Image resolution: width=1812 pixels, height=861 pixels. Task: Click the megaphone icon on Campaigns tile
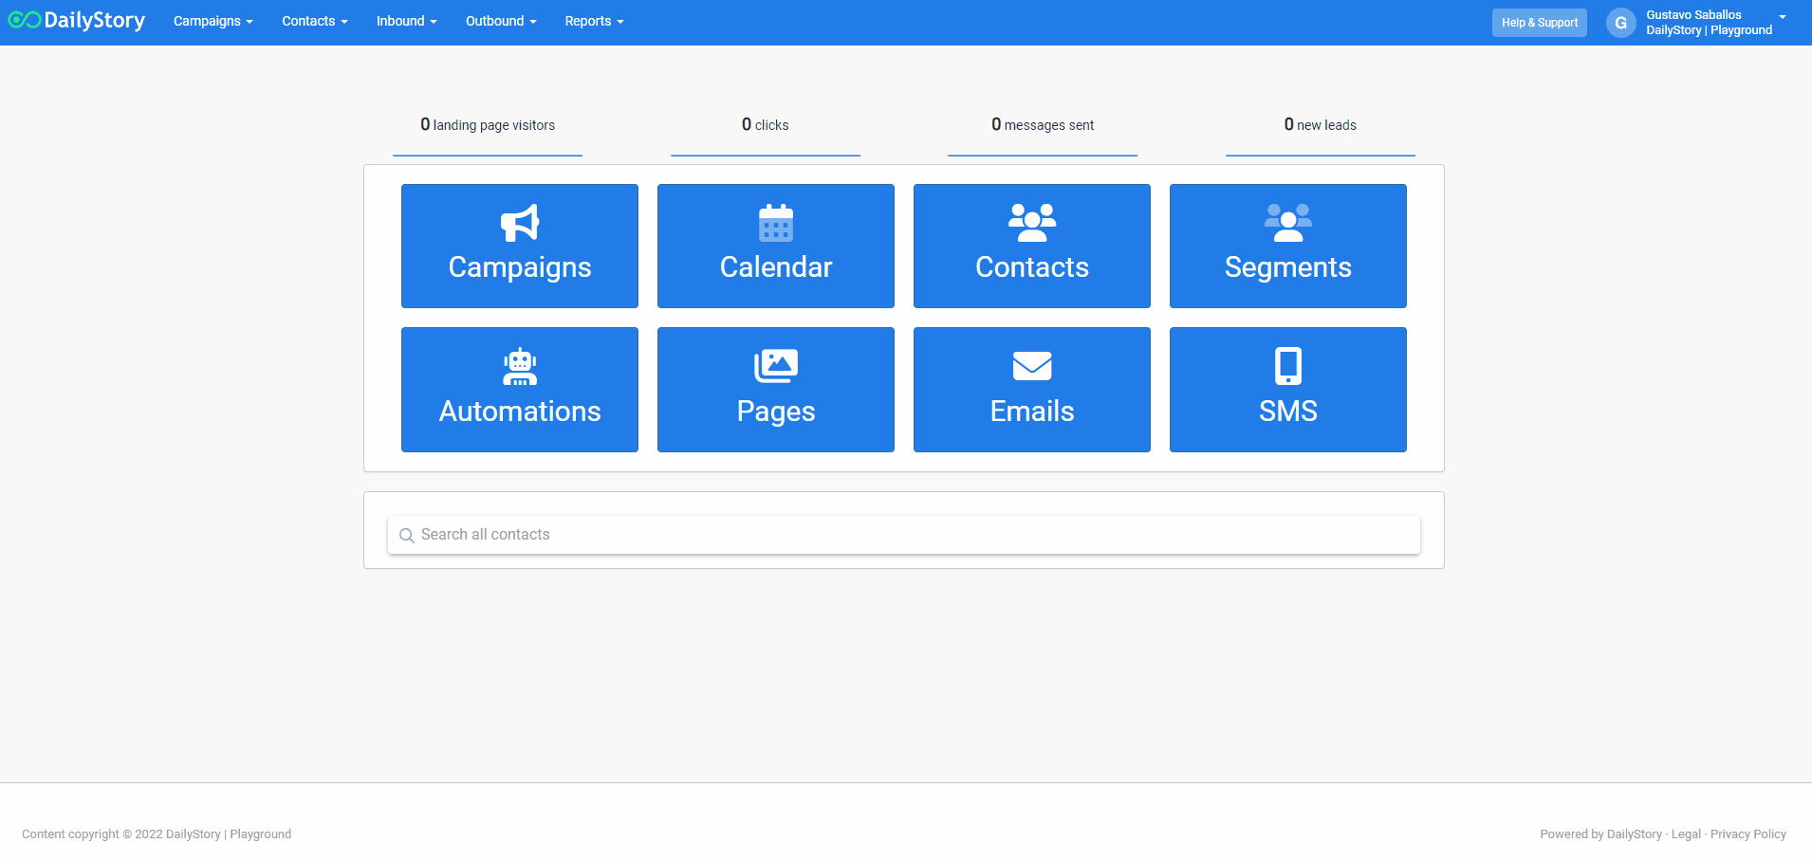pos(520,223)
